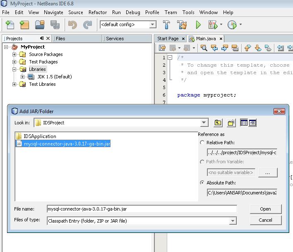Click the Find Selection magnifier icon
Screen dimensions: 293x252
[204, 48]
